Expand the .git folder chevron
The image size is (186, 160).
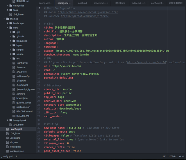[11, 32]
